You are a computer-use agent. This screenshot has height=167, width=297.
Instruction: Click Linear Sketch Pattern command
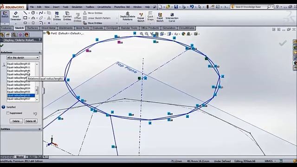click(x=97, y=18)
